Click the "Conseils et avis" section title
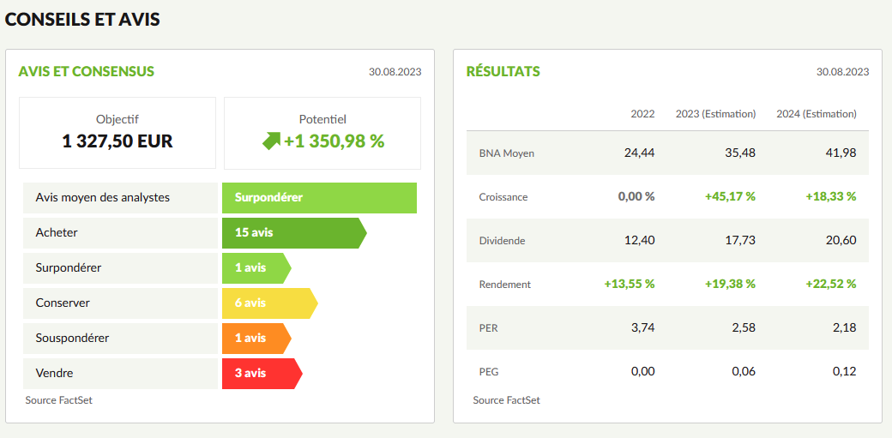 (x=82, y=19)
